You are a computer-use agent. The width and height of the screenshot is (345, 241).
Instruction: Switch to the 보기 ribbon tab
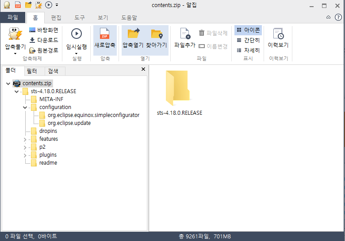click(103, 18)
